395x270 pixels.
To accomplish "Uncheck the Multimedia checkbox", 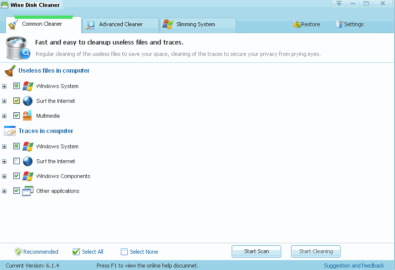I will pos(17,116).
